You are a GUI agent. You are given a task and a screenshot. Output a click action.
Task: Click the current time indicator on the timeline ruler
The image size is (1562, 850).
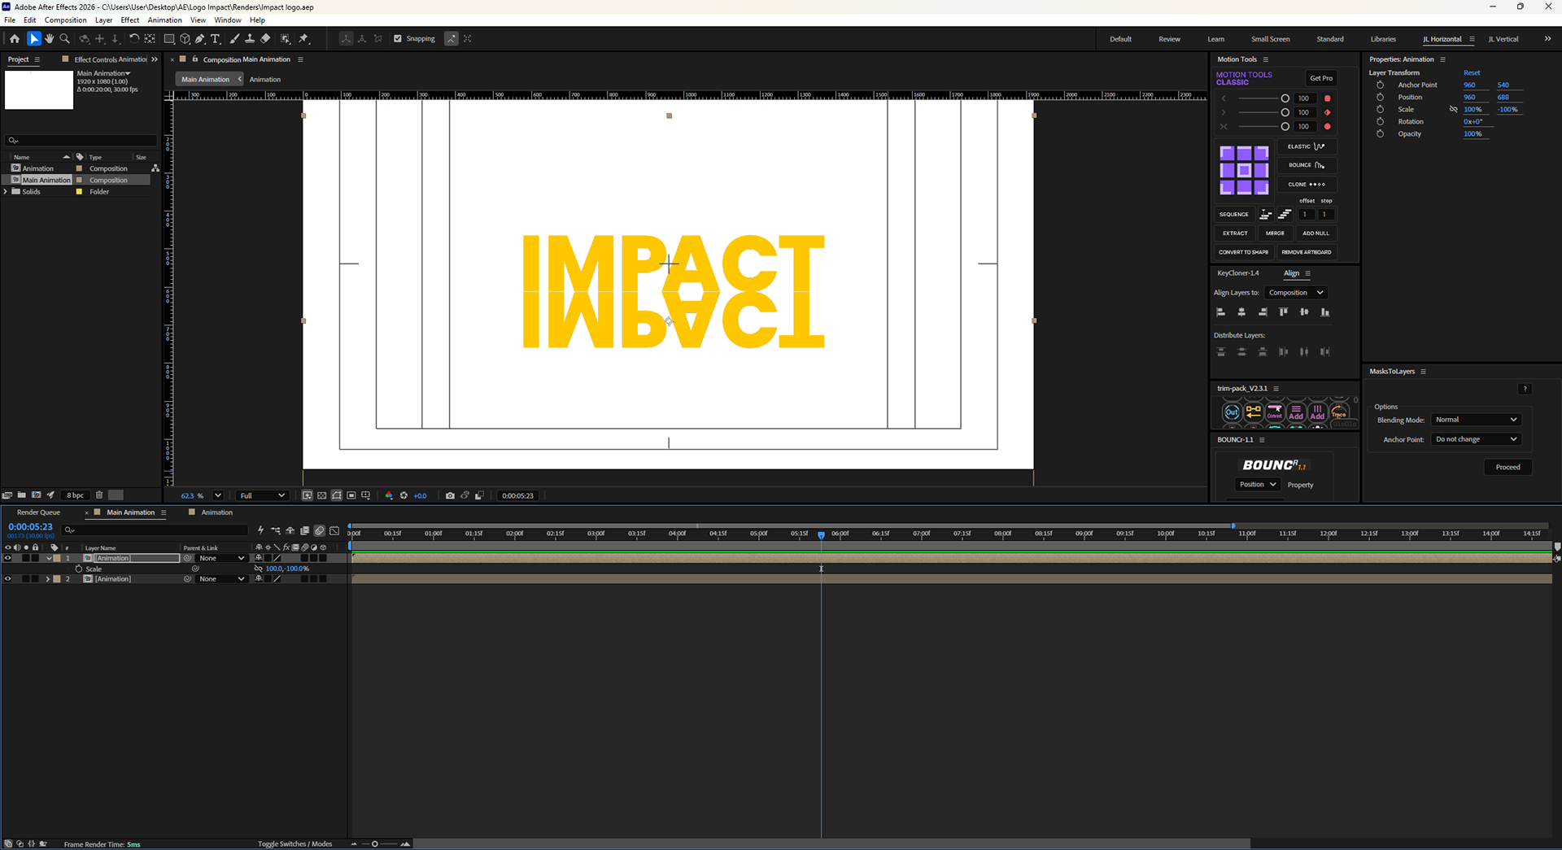[x=821, y=534]
